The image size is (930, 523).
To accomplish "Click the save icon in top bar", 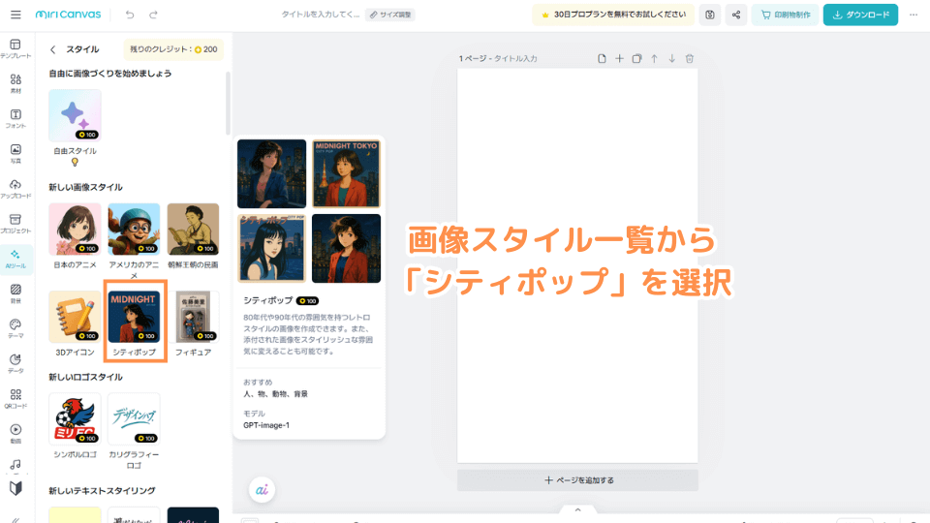I will pyautogui.click(x=710, y=15).
